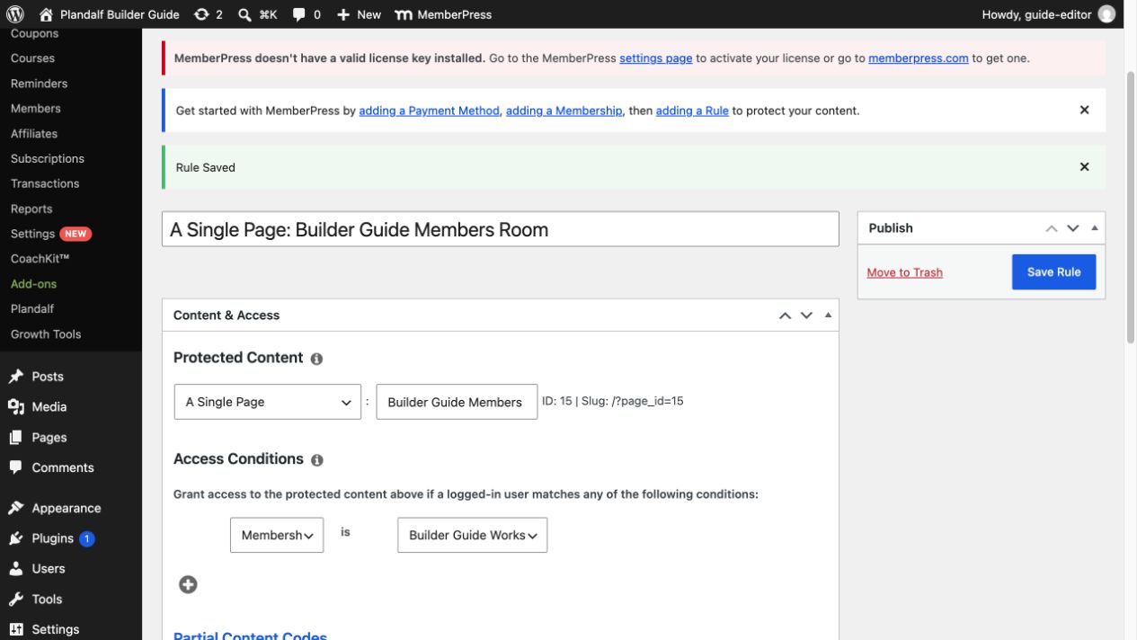Open Coupons in MemberPress submenu
Screen dimensions: 1137x640
(34, 34)
